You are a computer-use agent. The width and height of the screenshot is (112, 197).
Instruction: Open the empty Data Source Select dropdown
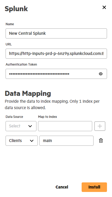point(21,126)
